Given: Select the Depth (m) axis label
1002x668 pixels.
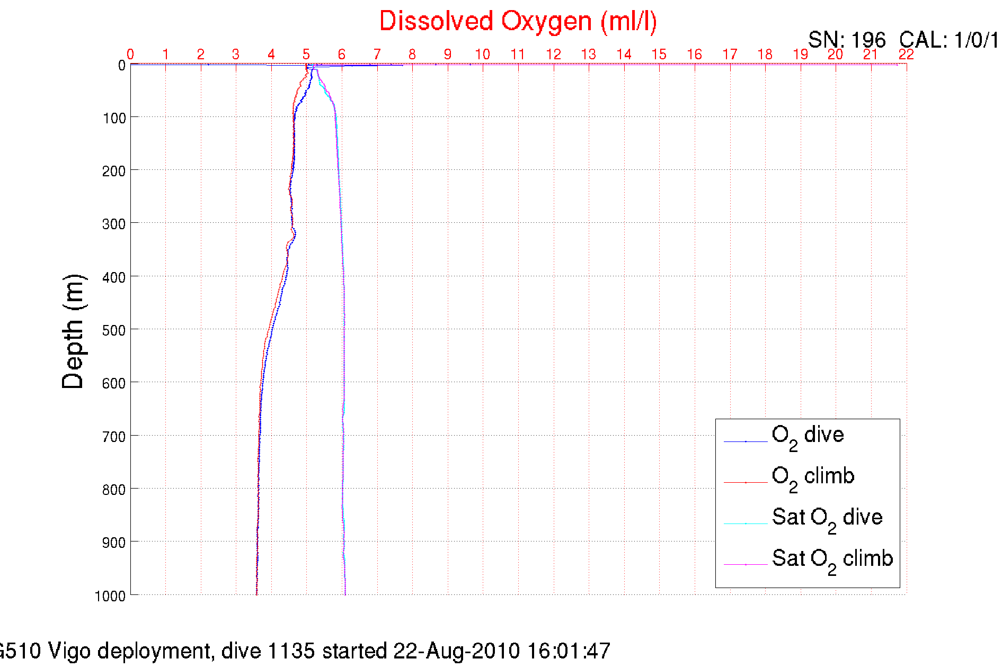Looking at the screenshot, I should [73, 332].
